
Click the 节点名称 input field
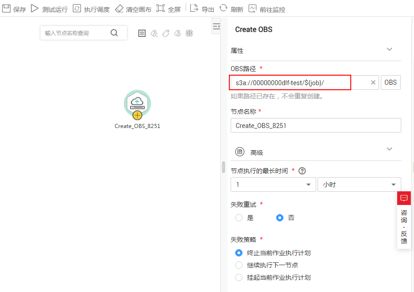click(315, 125)
